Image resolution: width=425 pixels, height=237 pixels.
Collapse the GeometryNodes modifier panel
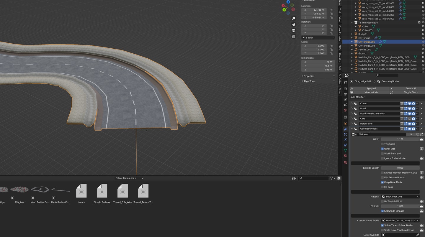(352, 129)
